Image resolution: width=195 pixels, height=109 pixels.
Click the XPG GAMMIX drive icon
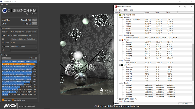[x=120, y=99]
